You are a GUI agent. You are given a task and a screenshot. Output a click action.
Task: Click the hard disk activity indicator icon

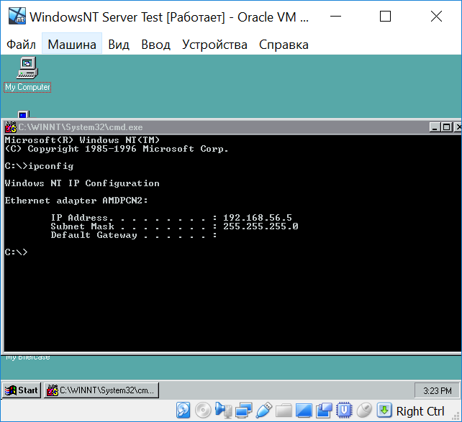(x=184, y=410)
